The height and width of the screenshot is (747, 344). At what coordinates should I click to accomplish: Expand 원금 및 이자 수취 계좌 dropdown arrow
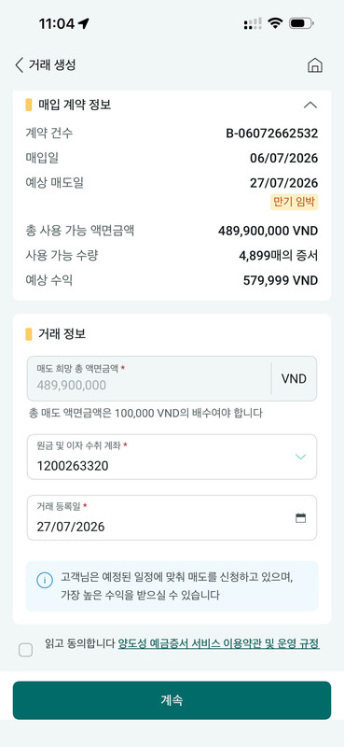(300, 457)
